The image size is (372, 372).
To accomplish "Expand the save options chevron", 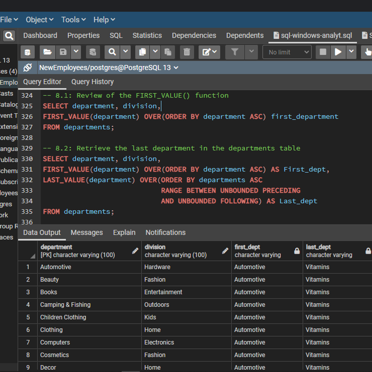I will pos(76,52).
